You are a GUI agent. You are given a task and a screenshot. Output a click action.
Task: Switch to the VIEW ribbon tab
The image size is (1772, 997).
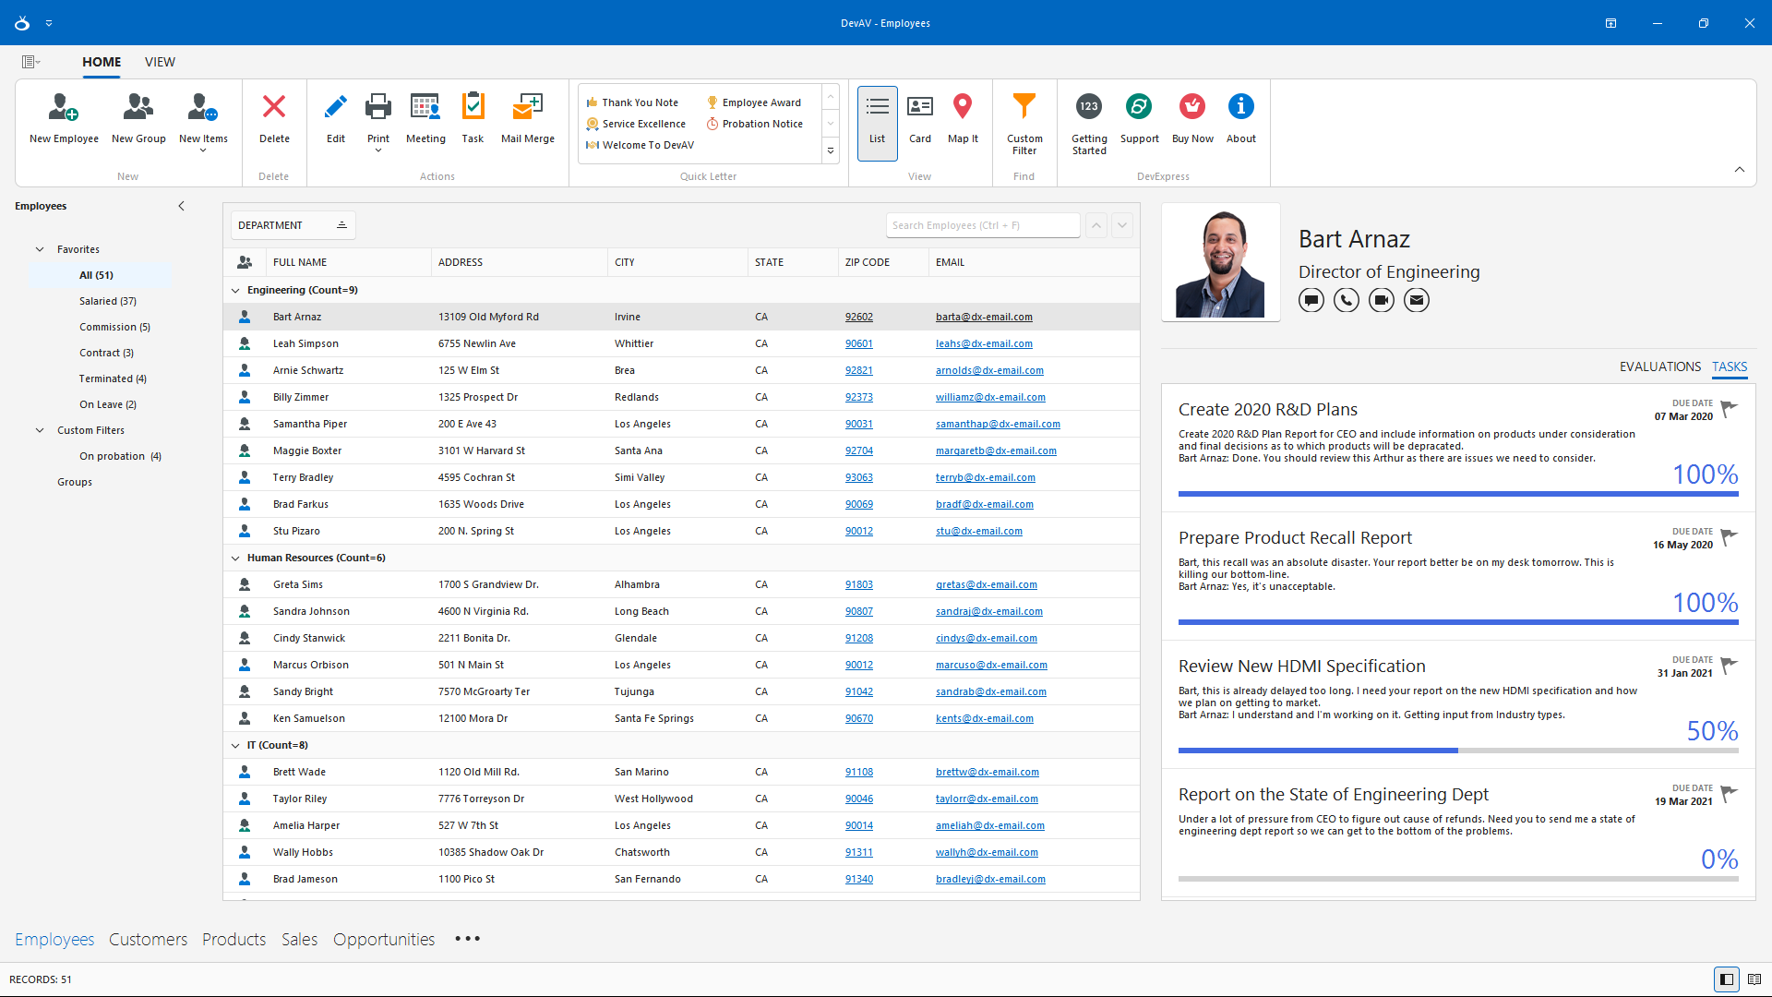(160, 62)
